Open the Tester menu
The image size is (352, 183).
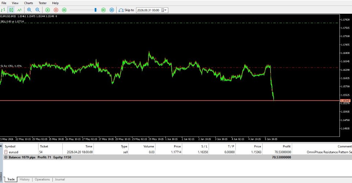[43, 3]
